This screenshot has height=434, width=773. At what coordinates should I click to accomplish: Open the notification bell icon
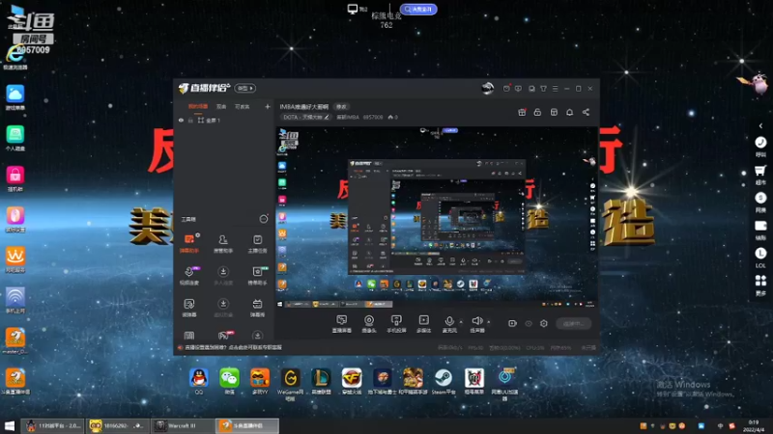pyautogui.click(x=569, y=112)
